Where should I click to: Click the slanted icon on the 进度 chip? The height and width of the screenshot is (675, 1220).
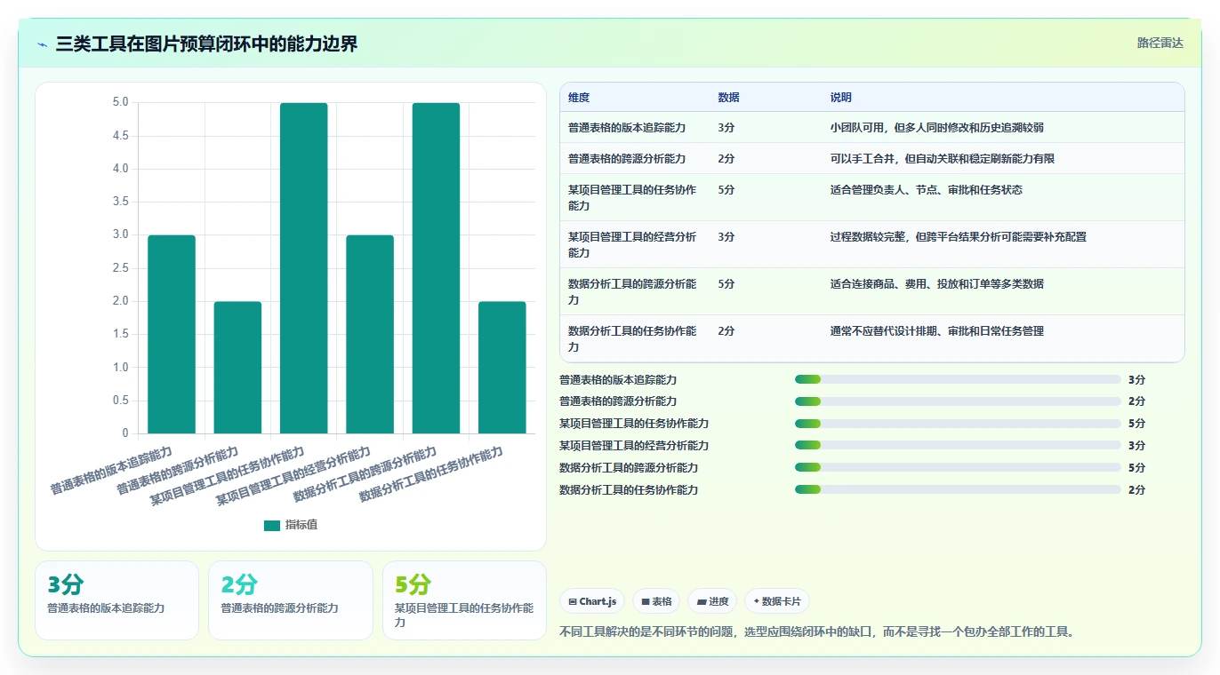[702, 601]
